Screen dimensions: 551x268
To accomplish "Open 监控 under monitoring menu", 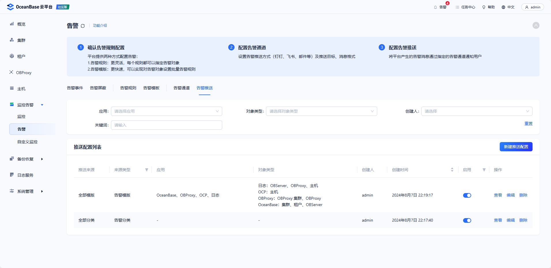I will coord(21,116).
